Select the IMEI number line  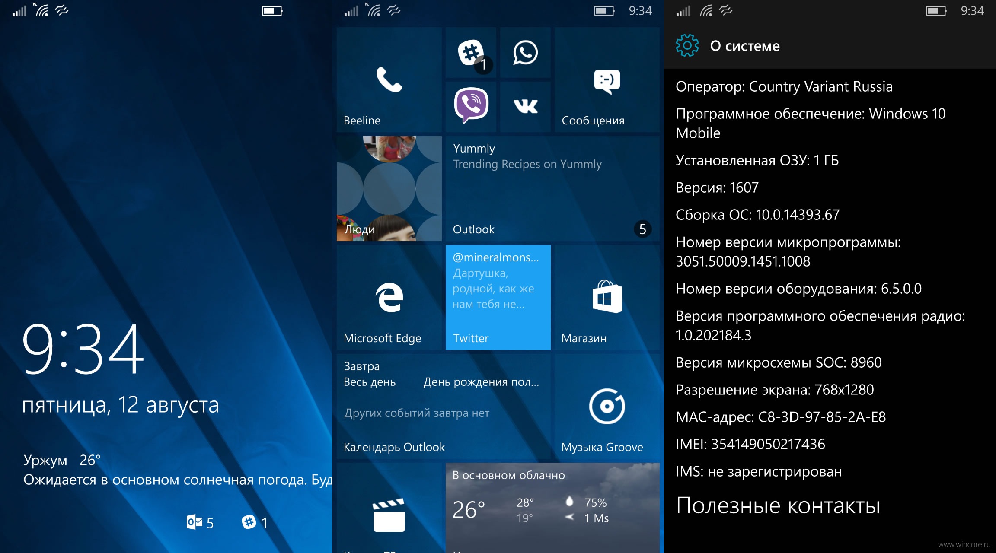(x=750, y=444)
